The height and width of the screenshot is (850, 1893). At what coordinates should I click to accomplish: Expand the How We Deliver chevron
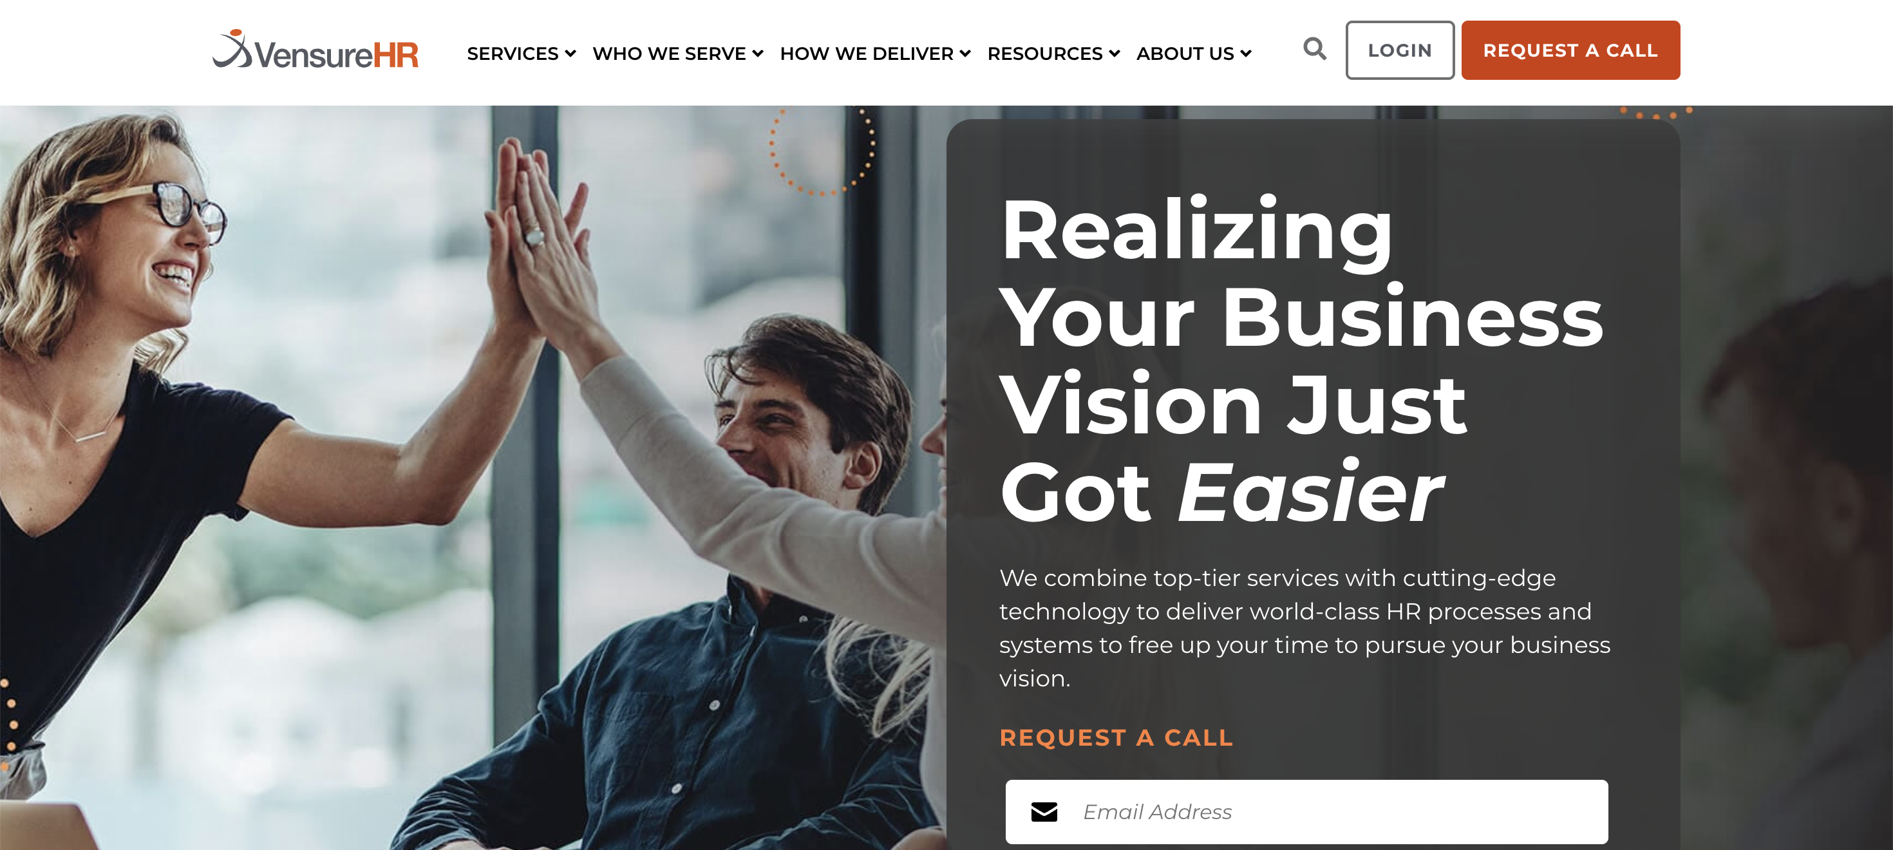pyautogui.click(x=965, y=53)
